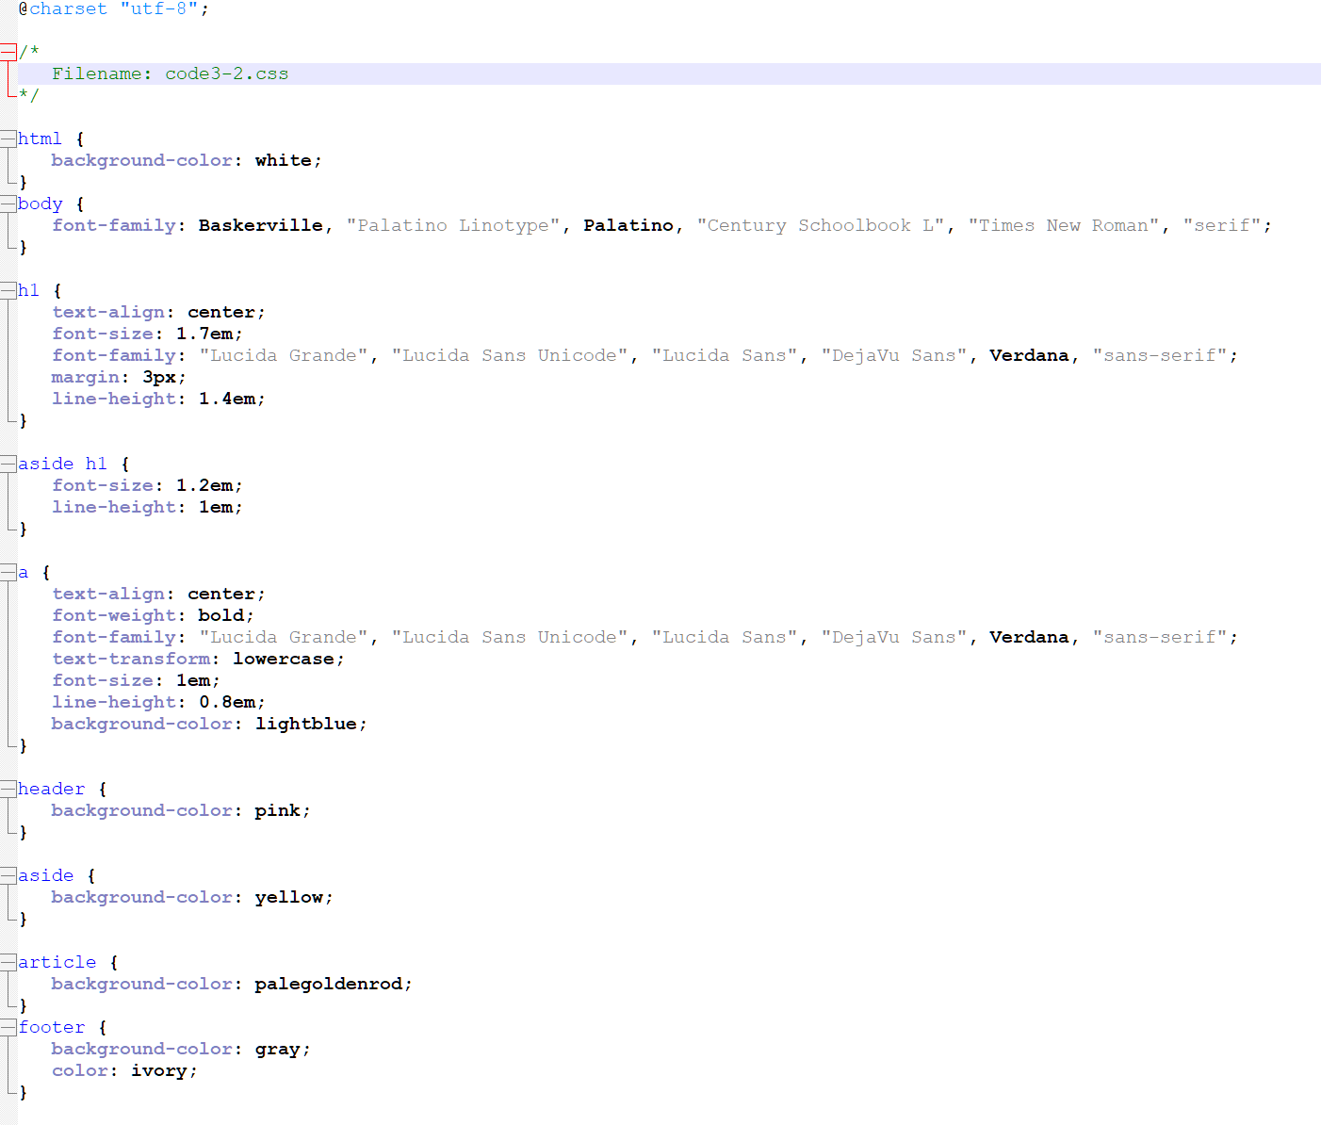Collapse the aside rule block

click(x=8, y=874)
